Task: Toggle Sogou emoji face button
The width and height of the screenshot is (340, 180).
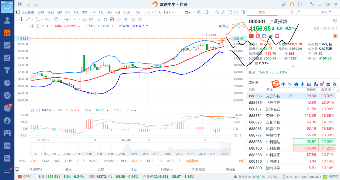Action: pyautogui.click(x=296, y=85)
